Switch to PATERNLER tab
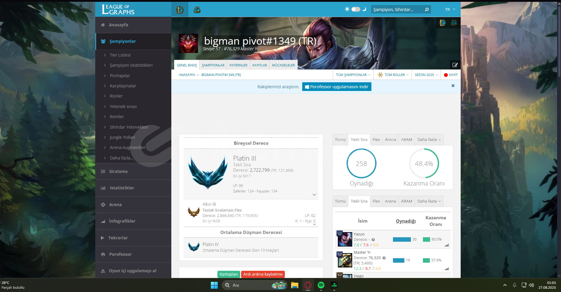The height and width of the screenshot is (292, 561). [x=238, y=65]
